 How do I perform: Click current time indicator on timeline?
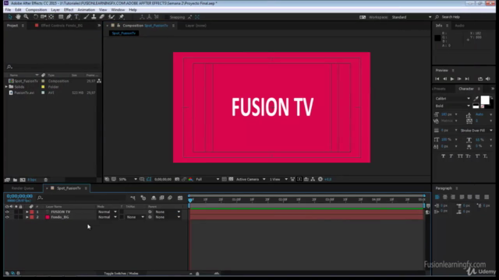coord(190,200)
